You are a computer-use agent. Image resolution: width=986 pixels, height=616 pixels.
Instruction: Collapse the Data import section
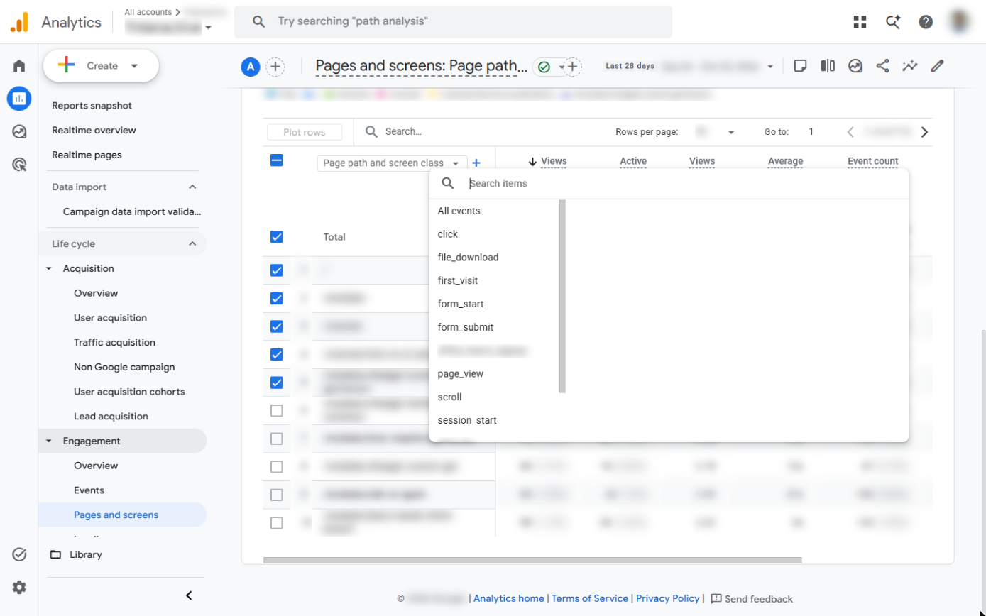pos(192,187)
